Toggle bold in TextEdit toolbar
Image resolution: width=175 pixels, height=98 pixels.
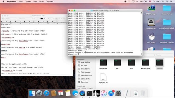(x=48, y=19)
